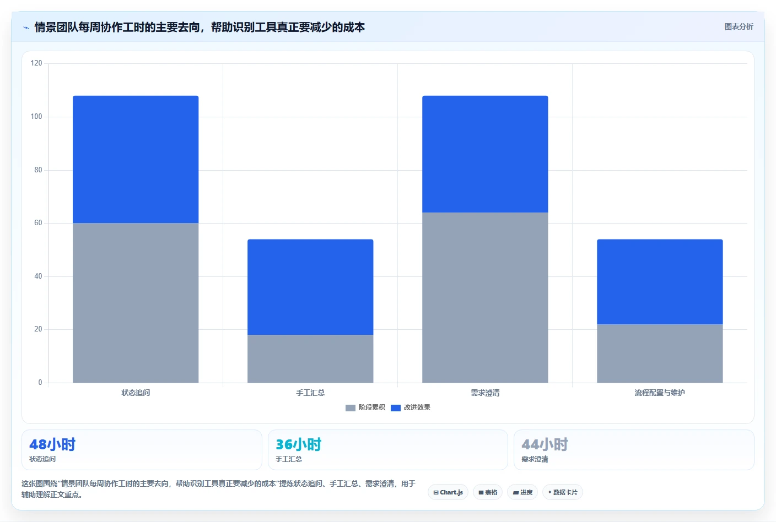This screenshot has height=522, width=776.
Task: Click the chart title starting with 情景团队每周协作工时
Action: point(200,27)
